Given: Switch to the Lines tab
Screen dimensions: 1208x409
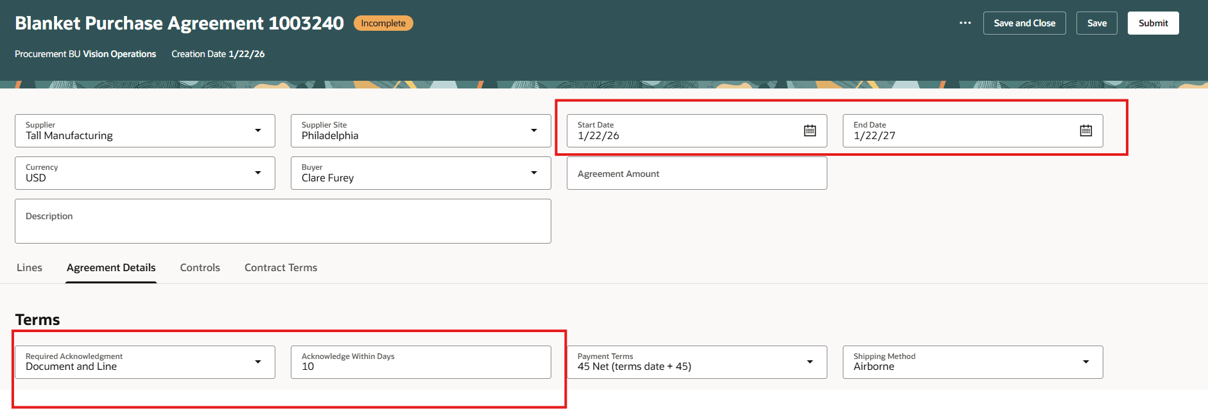Looking at the screenshot, I should [30, 268].
